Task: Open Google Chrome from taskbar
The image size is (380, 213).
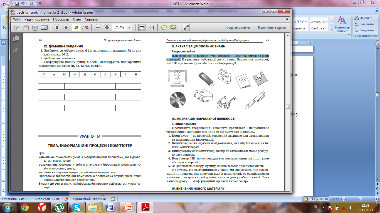Action: pos(24,207)
